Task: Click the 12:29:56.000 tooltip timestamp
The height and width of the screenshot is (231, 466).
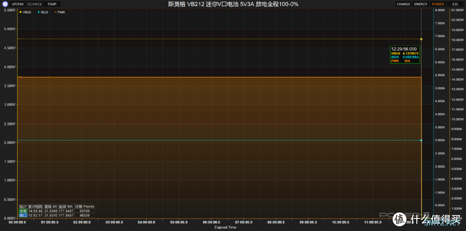Action: [x=404, y=49]
